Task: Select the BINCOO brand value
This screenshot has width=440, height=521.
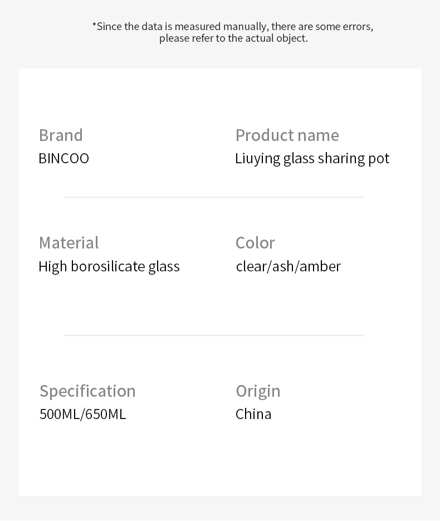Action: 63,158
